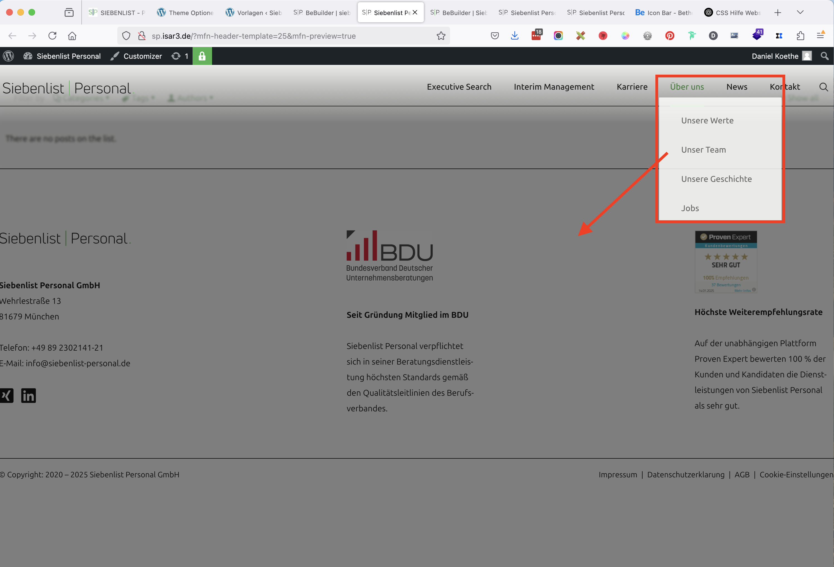The image size is (834, 567).
Task: Select Unser Team from the submenu
Action: [703, 150]
